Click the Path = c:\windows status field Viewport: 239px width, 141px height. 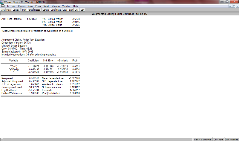[203, 140]
